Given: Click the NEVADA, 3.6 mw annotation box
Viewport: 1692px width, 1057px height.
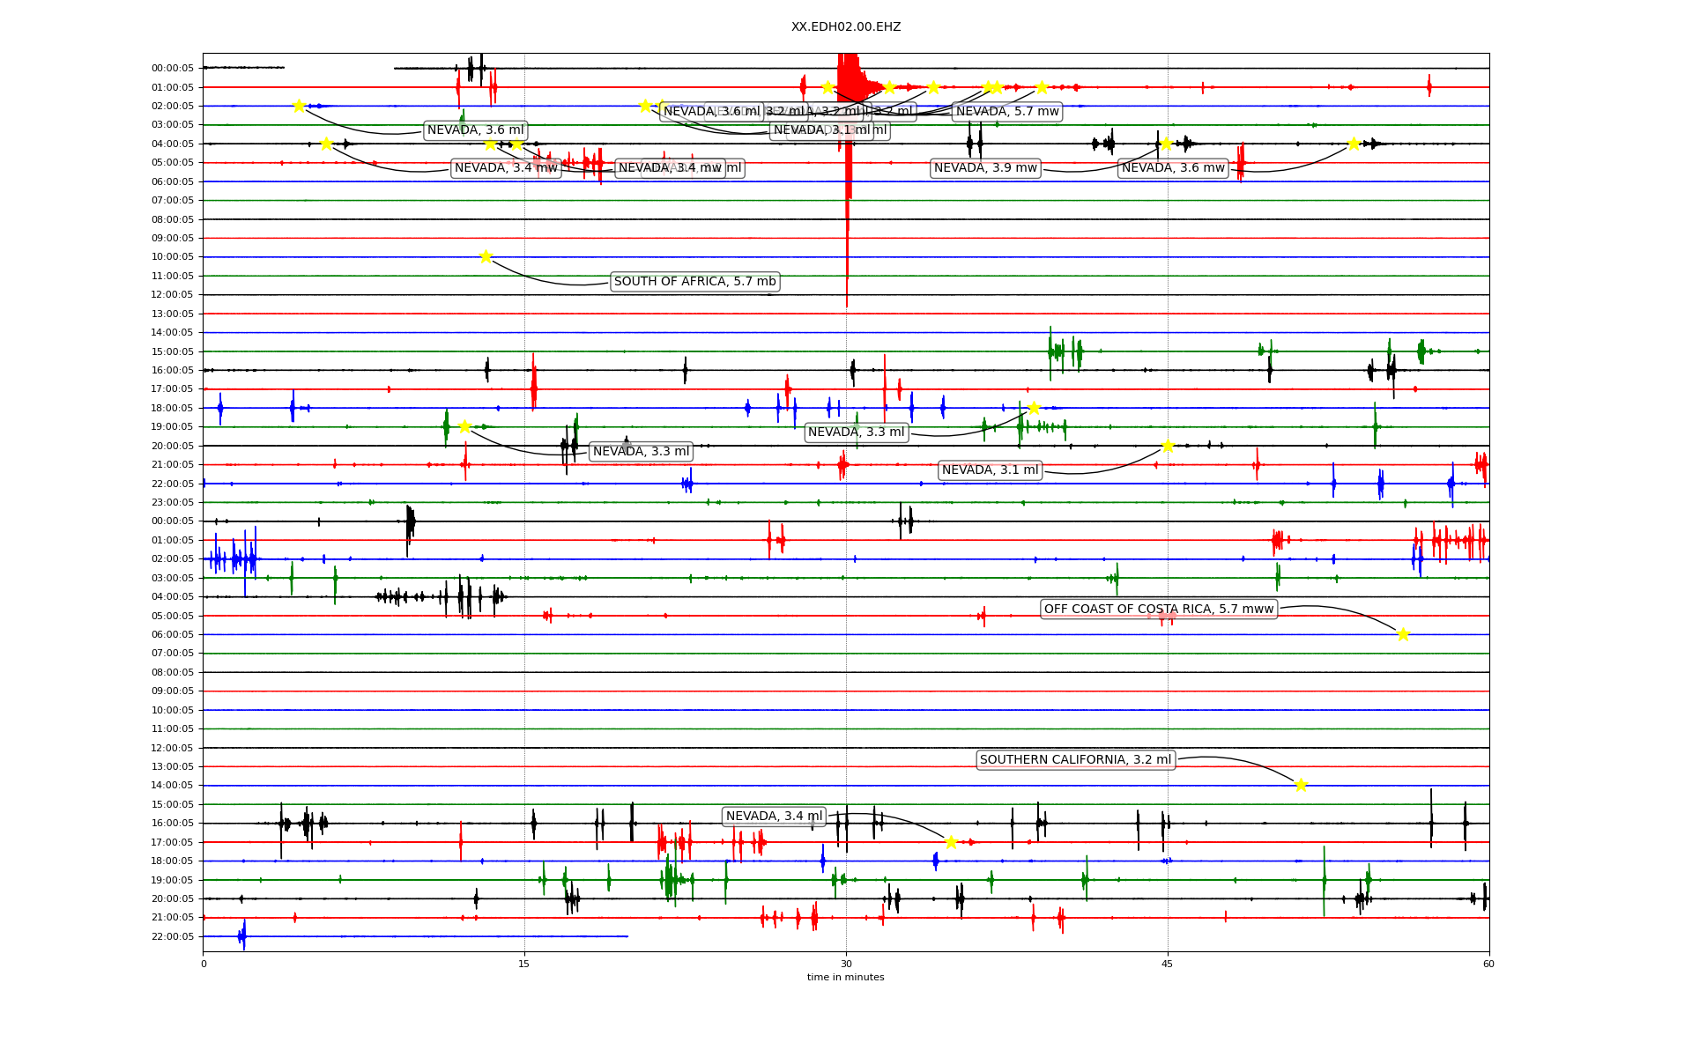Looking at the screenshot, I should click(1173, 167).
